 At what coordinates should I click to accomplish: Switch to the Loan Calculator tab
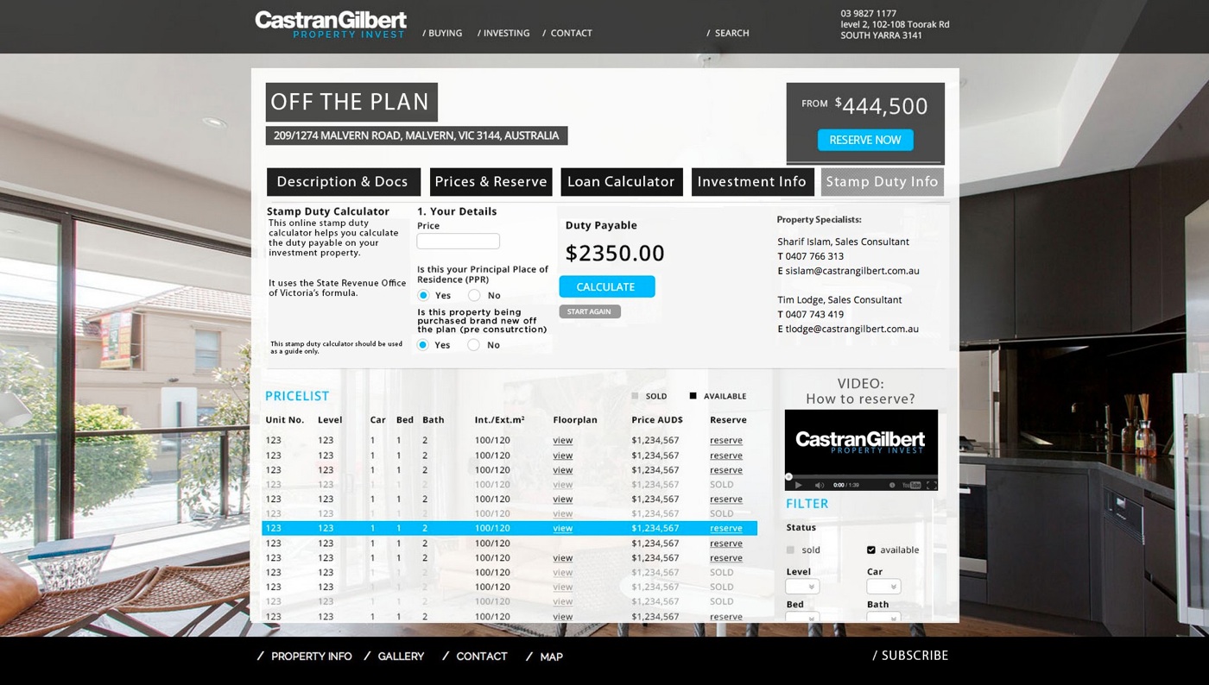(621, 182)
